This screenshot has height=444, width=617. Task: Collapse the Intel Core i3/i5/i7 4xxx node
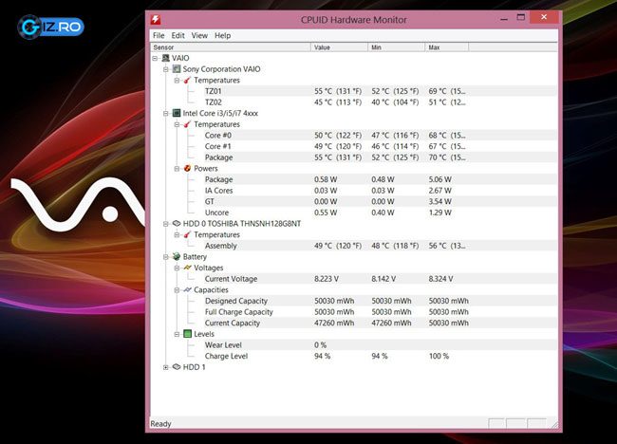tap(166, 113)
